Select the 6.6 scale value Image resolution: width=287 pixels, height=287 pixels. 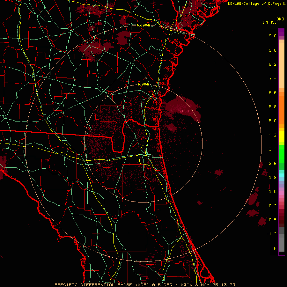273,92
